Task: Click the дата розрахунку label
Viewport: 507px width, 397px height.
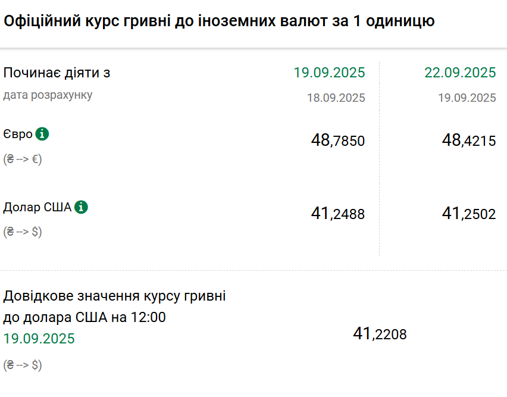Action: coord(48,95)
